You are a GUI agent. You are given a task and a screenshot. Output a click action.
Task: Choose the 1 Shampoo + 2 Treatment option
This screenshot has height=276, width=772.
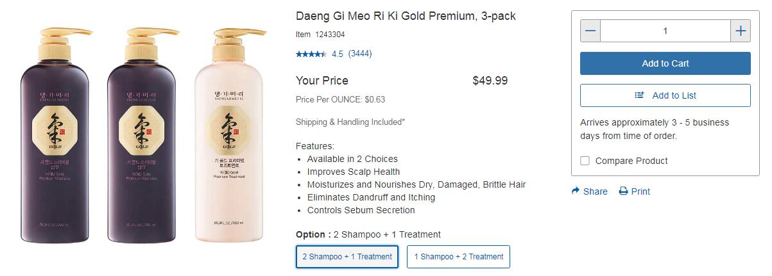458,257
